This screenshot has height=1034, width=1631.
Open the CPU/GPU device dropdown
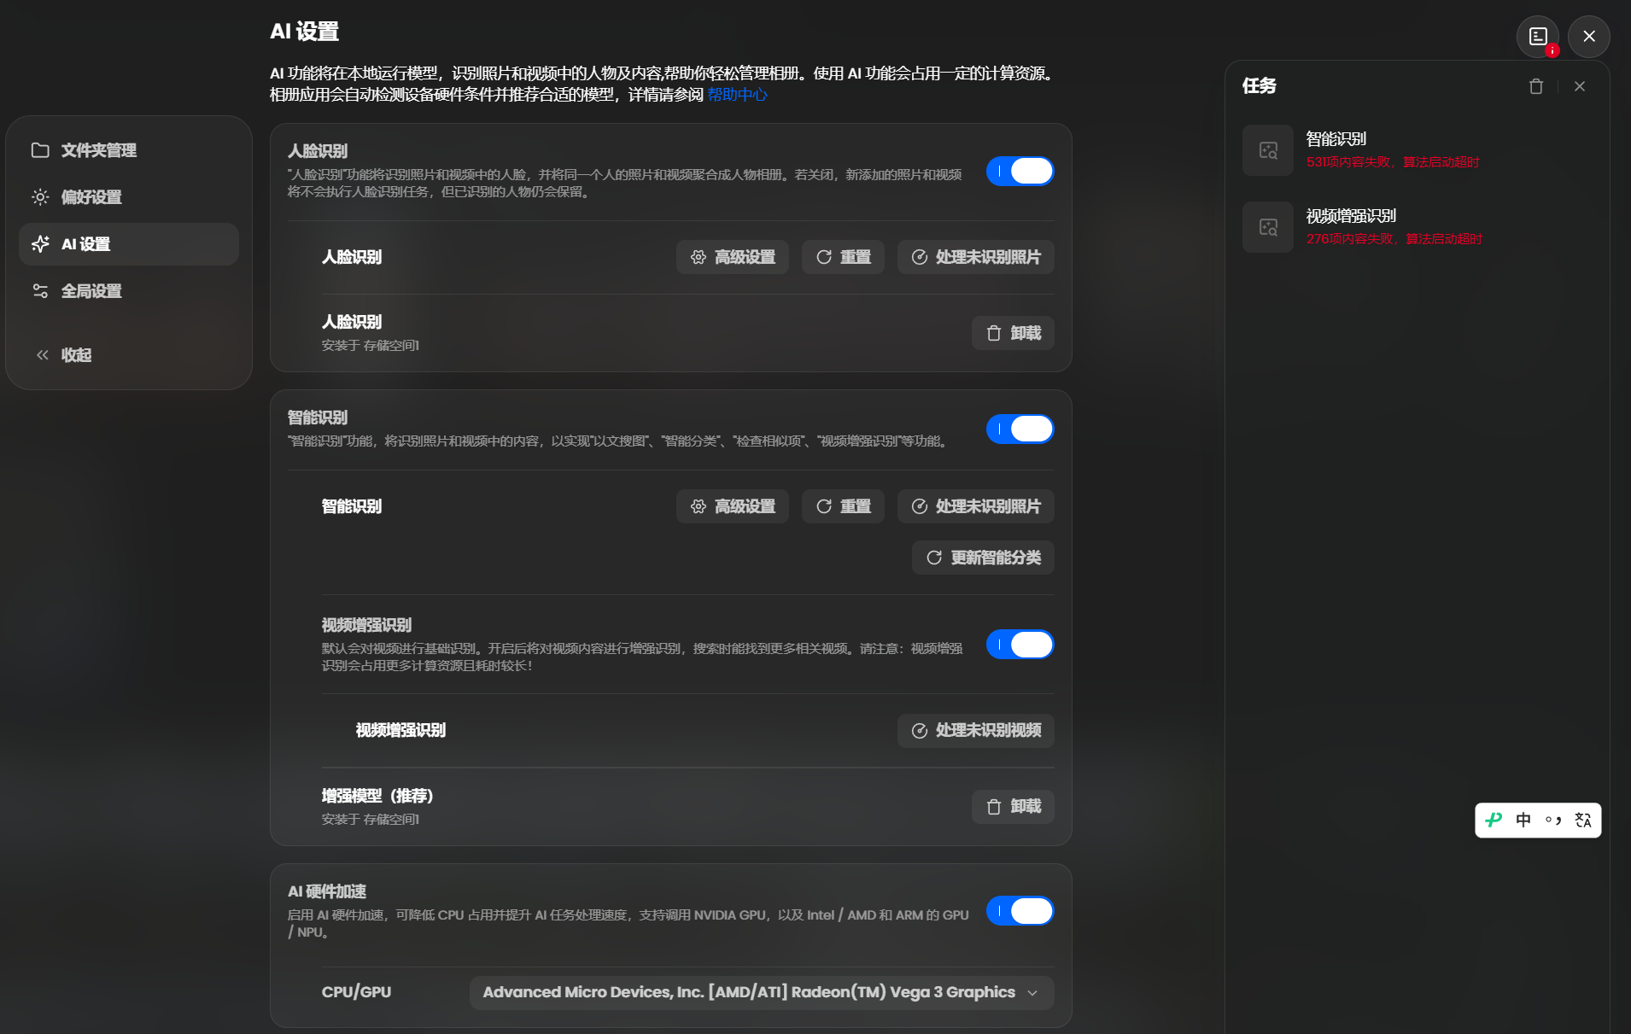point(762,993)
